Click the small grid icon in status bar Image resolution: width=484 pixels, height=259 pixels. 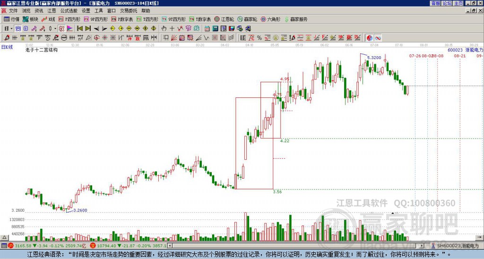pyautogui.click(x=4, y=246)
